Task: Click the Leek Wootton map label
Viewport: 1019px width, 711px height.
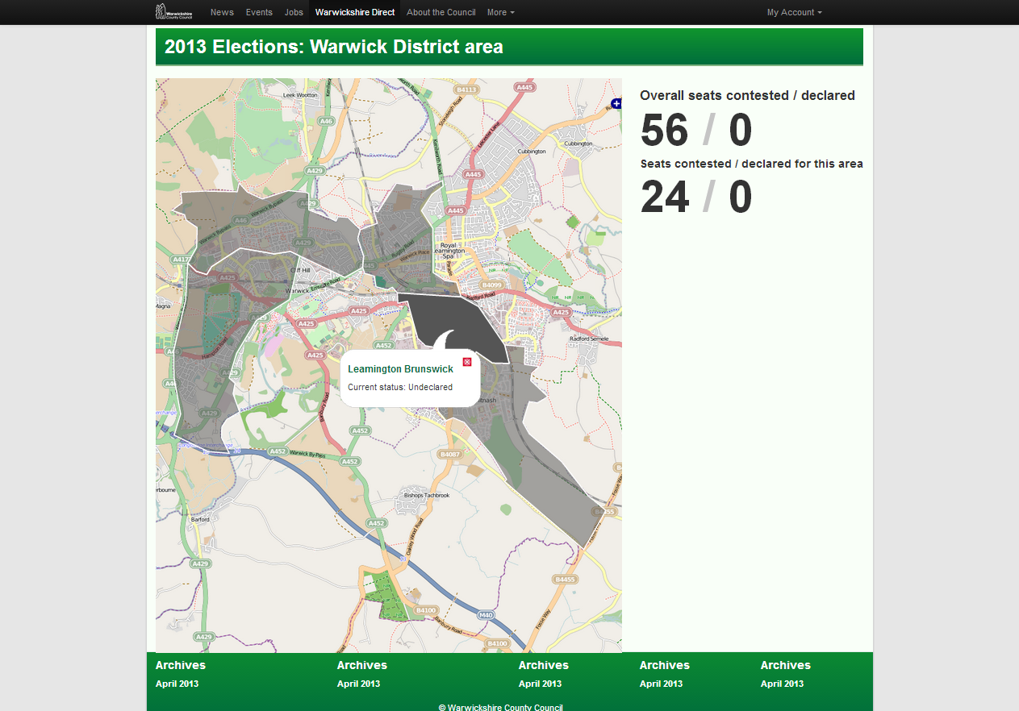Action: point(301,94)
